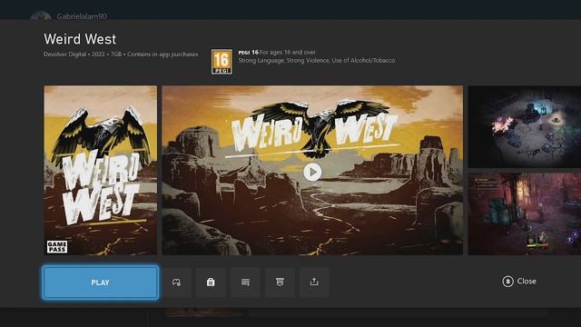Select the Devolver Digital publisher info line

(x=121, y=54)
